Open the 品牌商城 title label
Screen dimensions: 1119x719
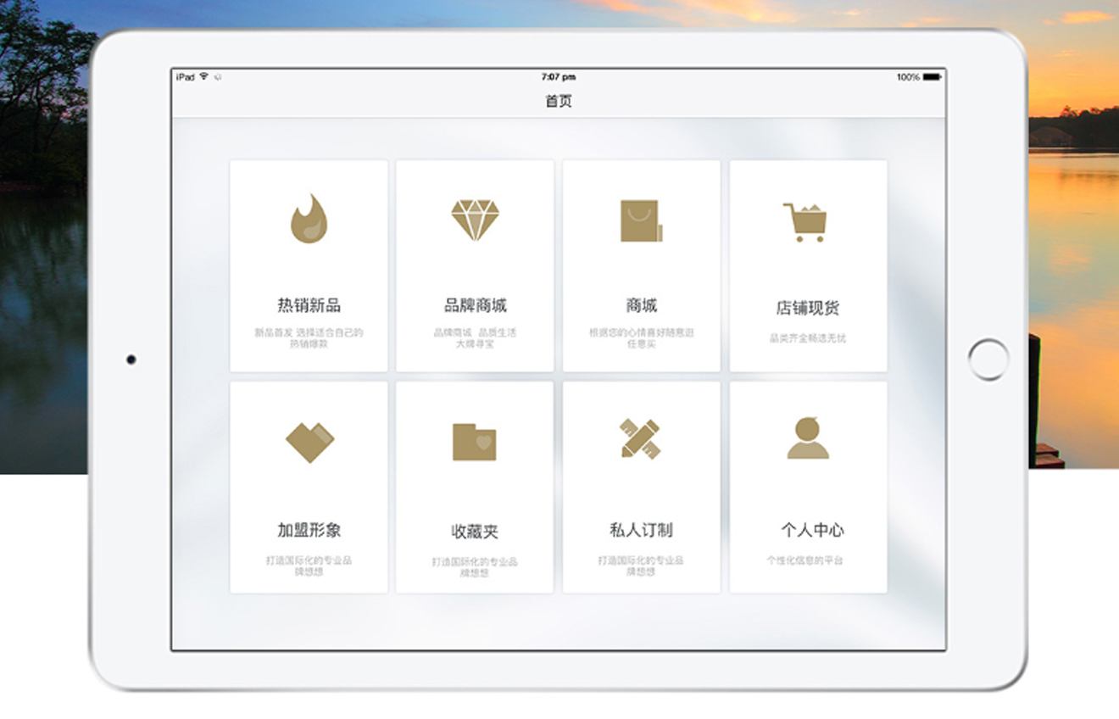pyautogui.click(x=475, y=305)
